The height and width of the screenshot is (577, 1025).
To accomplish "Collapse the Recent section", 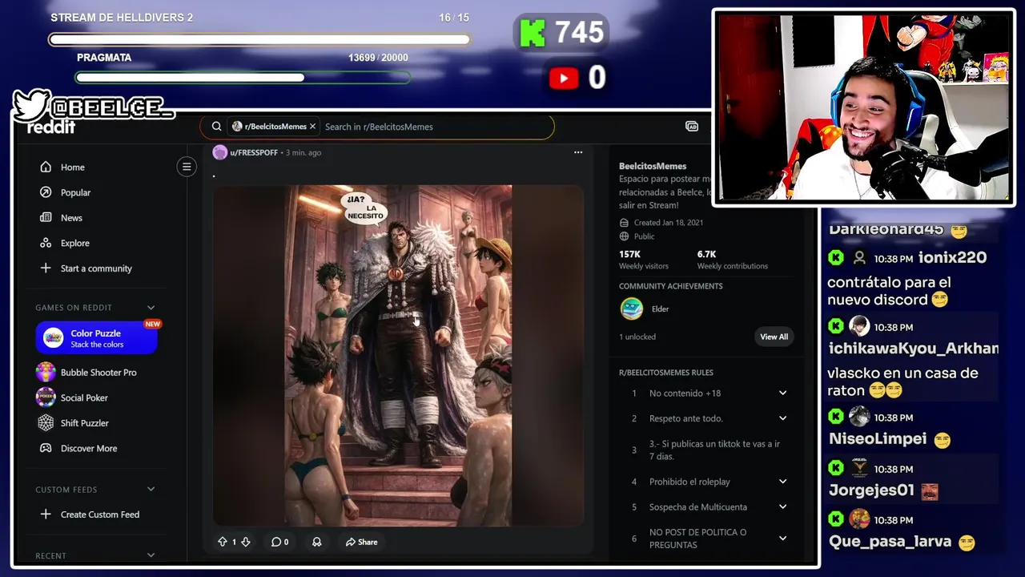I will click(151, 555).
